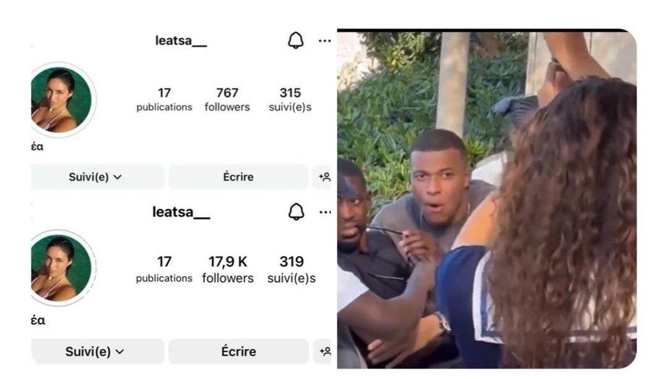The height and width of the screenshot is (379, 668).
Task: Tap the 17 publications count on the bottom profile
Action: tap(164, 269)
